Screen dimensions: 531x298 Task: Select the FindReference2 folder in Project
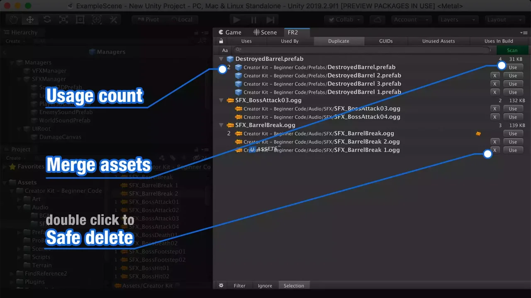46,274
